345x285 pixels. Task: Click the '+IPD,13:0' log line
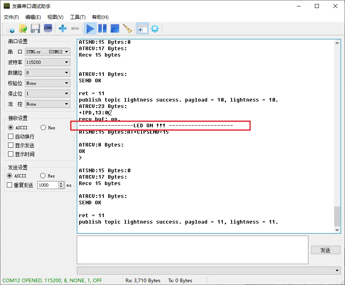click(x=95, y=113)
